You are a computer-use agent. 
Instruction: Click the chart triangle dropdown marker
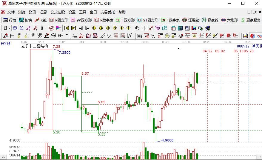[178, 49]
